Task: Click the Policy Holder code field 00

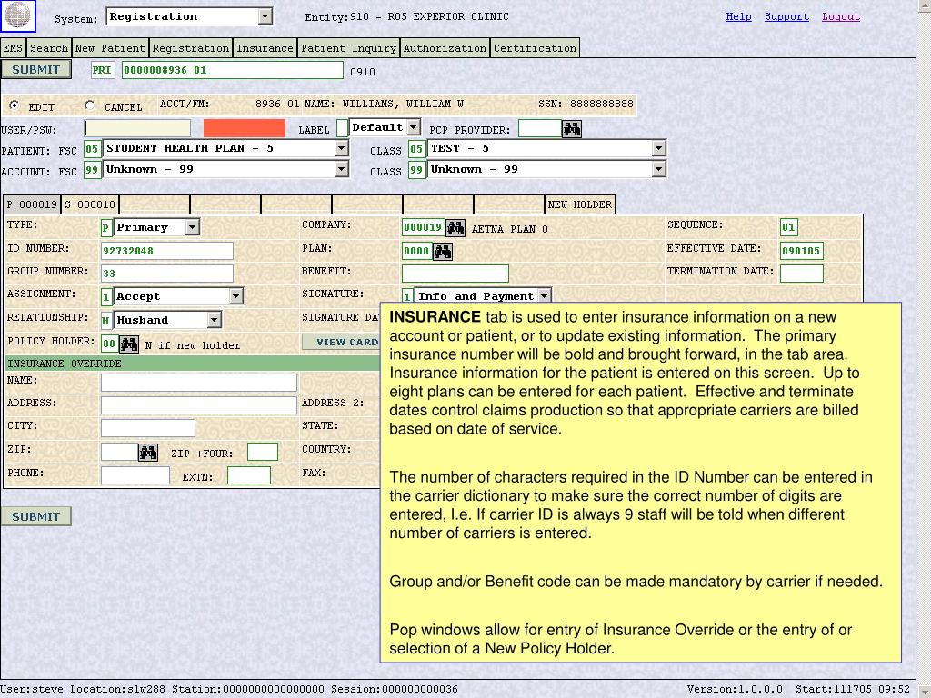Action: click(109, 343)
